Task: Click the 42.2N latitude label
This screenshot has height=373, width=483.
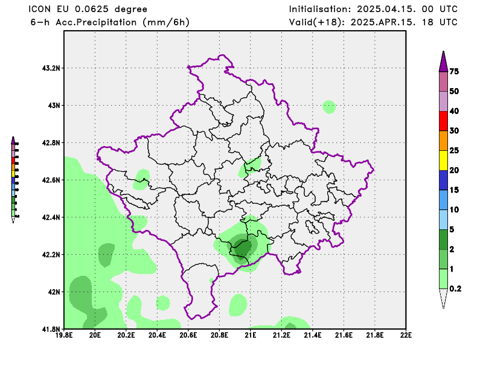Action: coord(51,255)
